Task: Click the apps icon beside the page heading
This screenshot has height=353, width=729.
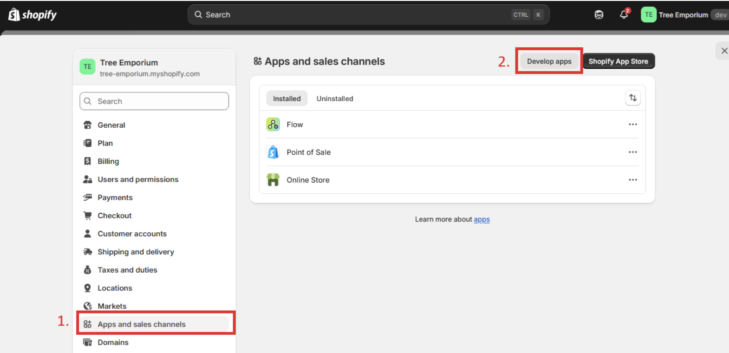Action: point(258,61)
